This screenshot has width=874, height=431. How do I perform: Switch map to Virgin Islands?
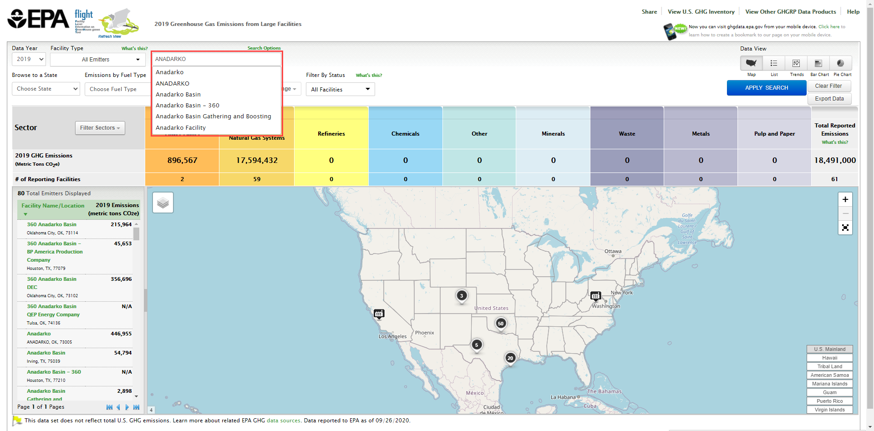click(x=830, y=410)
